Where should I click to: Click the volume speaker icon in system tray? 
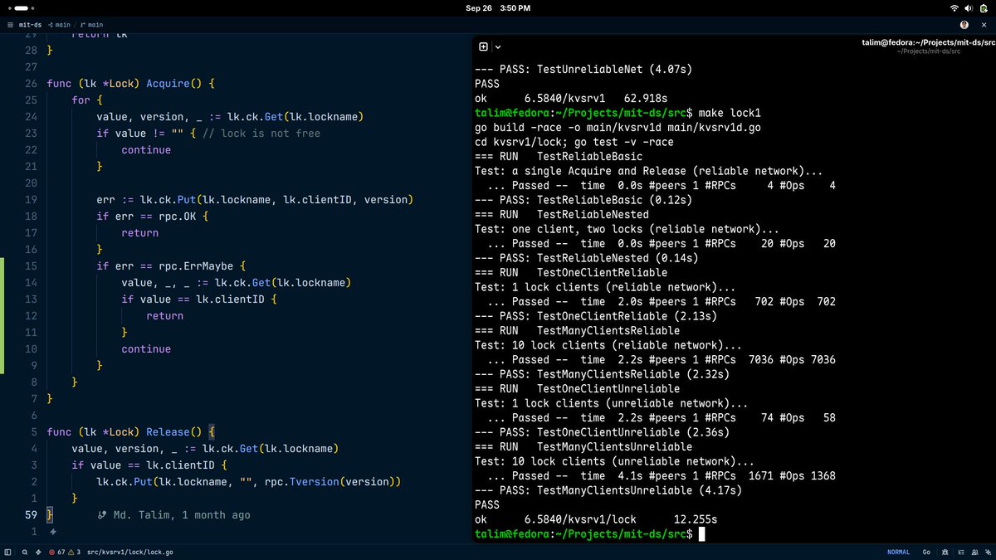tap(969, 7)
